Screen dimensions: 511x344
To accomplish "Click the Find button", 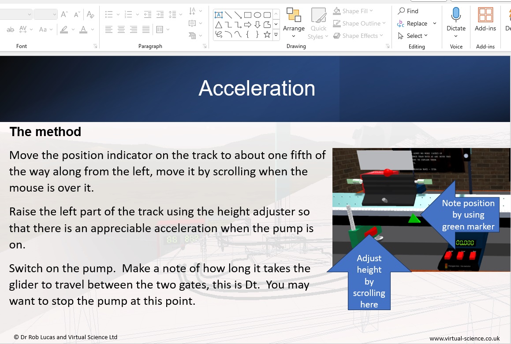I will click(x=408, y=11).
